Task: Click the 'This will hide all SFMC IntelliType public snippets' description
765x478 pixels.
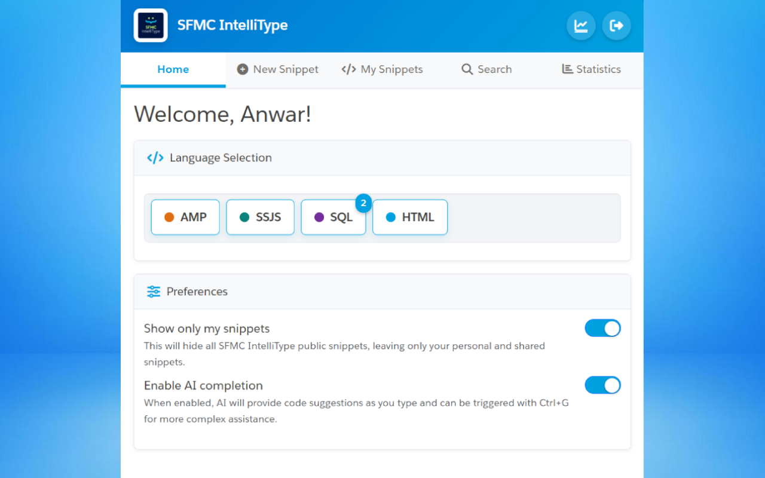Action: [x=344, y=354]
